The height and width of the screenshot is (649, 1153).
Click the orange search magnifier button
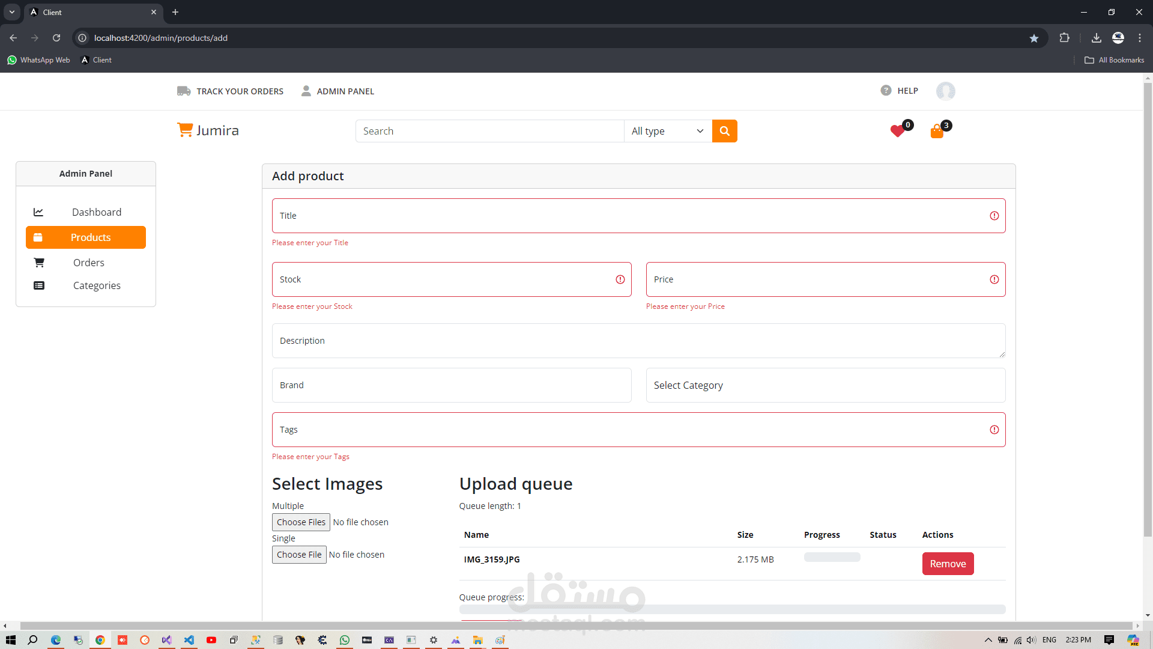(724, 131)
